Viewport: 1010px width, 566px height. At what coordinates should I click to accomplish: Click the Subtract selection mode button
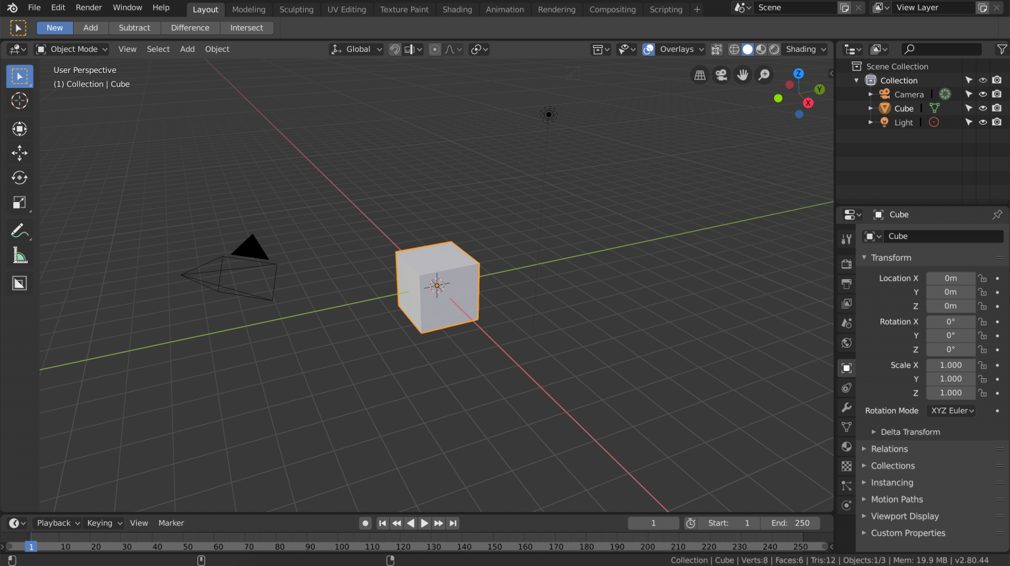point(134,28)
